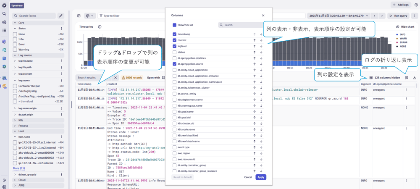Screen dimensions: 420x189
Task: Move loglevel column up with arrow
Action: tap(254, 46)
